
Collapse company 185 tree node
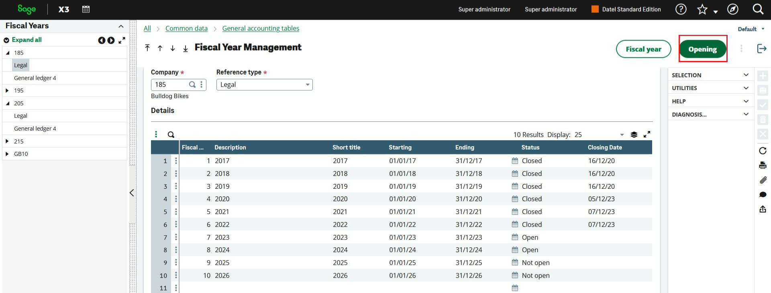(8, 53)
